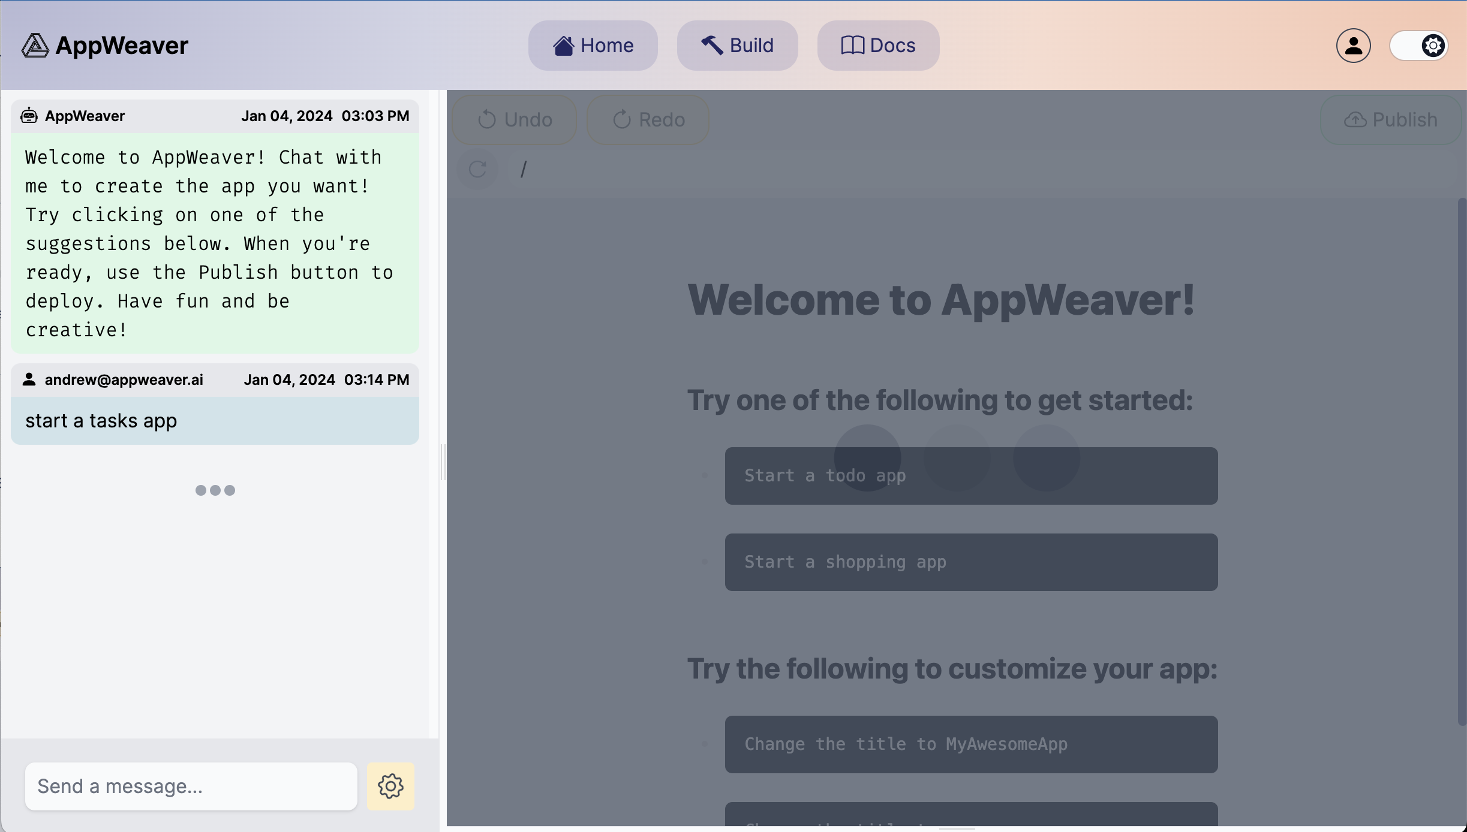Click the panel divider resize handle

coord(443,462)
